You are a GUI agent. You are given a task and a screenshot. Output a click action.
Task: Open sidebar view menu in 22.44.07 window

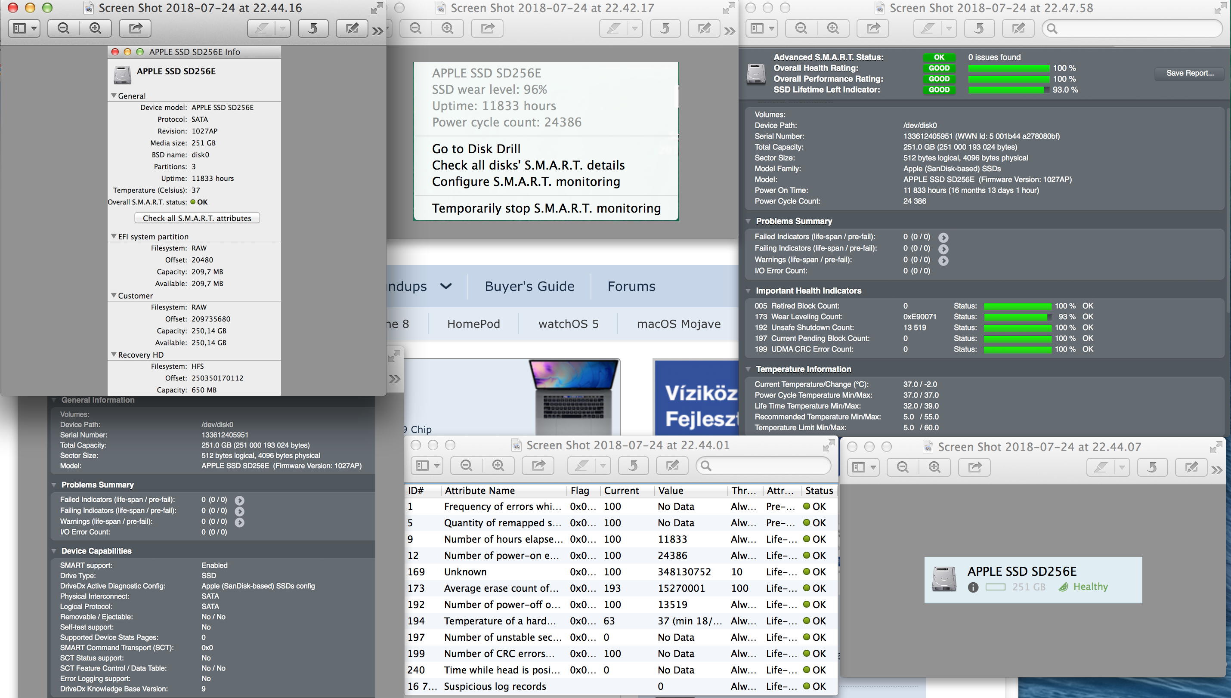click(x=863, y=467)
